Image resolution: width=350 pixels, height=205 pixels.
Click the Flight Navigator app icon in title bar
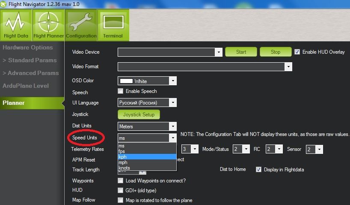tap(4, 4)
